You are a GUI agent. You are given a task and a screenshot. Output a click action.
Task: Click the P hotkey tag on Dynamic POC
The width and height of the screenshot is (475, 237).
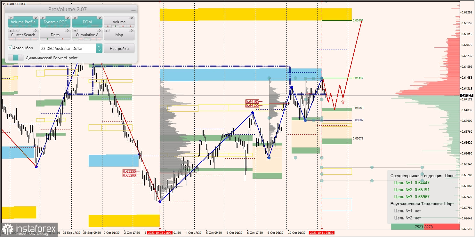[43, 18]
